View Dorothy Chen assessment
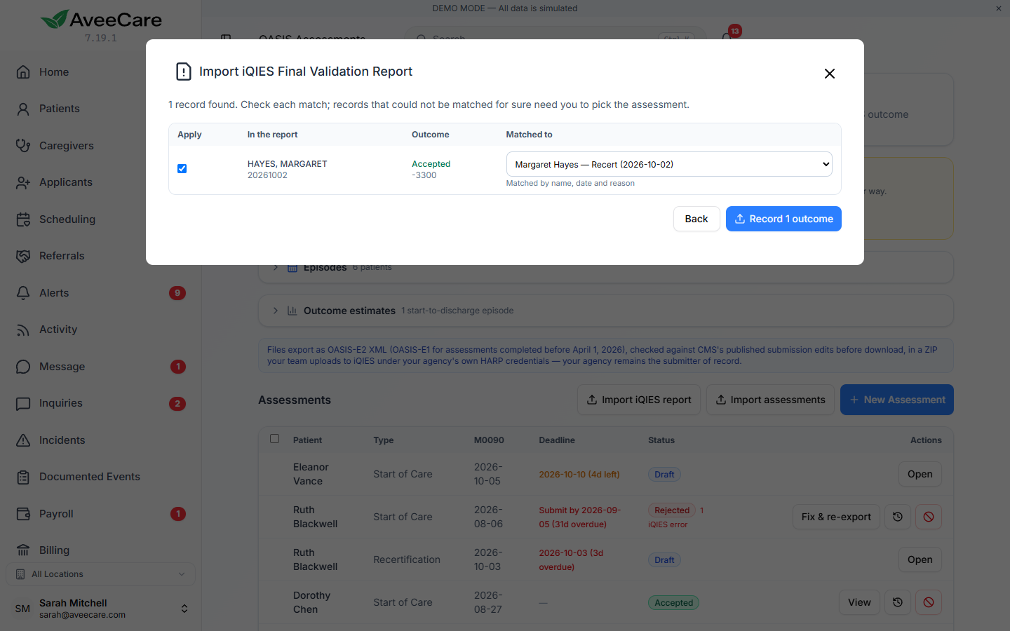This screenshot has height=631, width=1010. click(x=859, y=602)
